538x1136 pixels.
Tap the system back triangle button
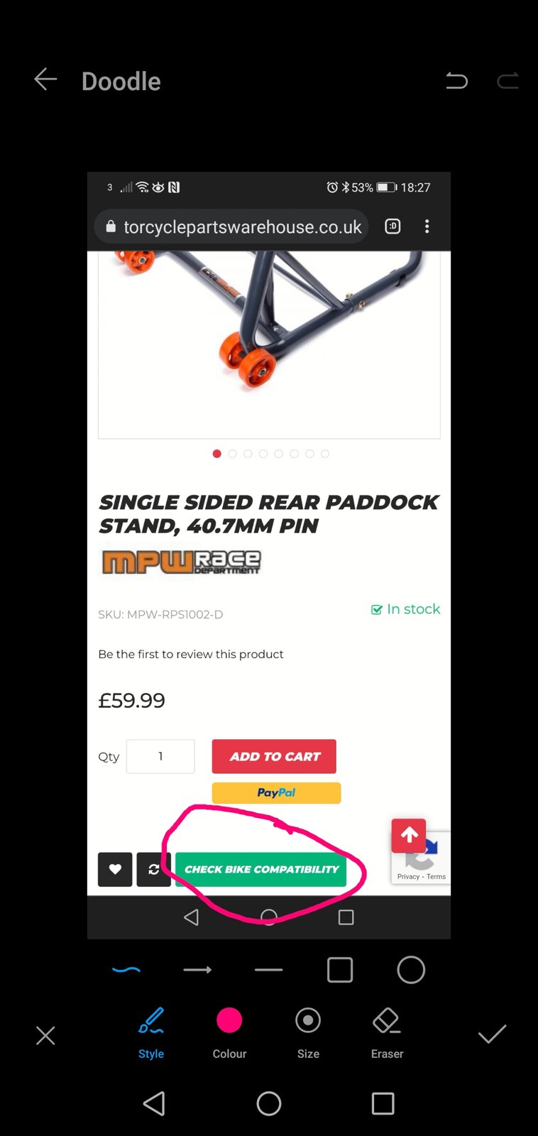(155, 1104)
